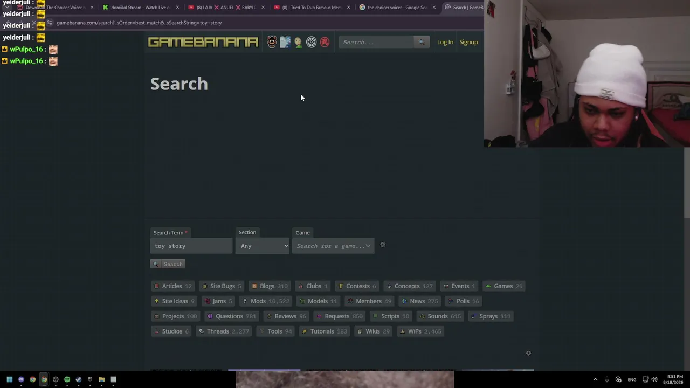This screenshot has height=388, width=690.
Task: Filter results by Site Bugs
Action: pos(222,286)
